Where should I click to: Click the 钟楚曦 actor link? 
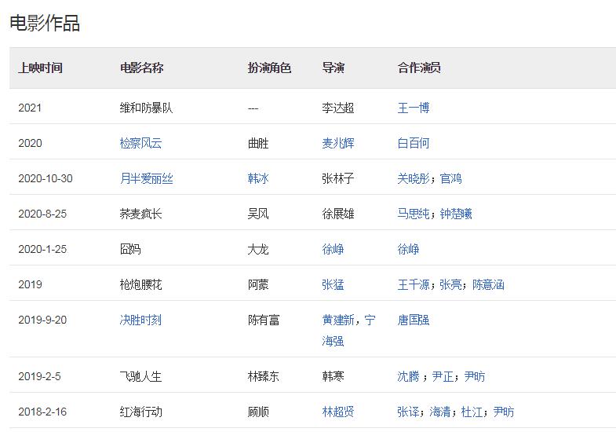tap(456, 214)
